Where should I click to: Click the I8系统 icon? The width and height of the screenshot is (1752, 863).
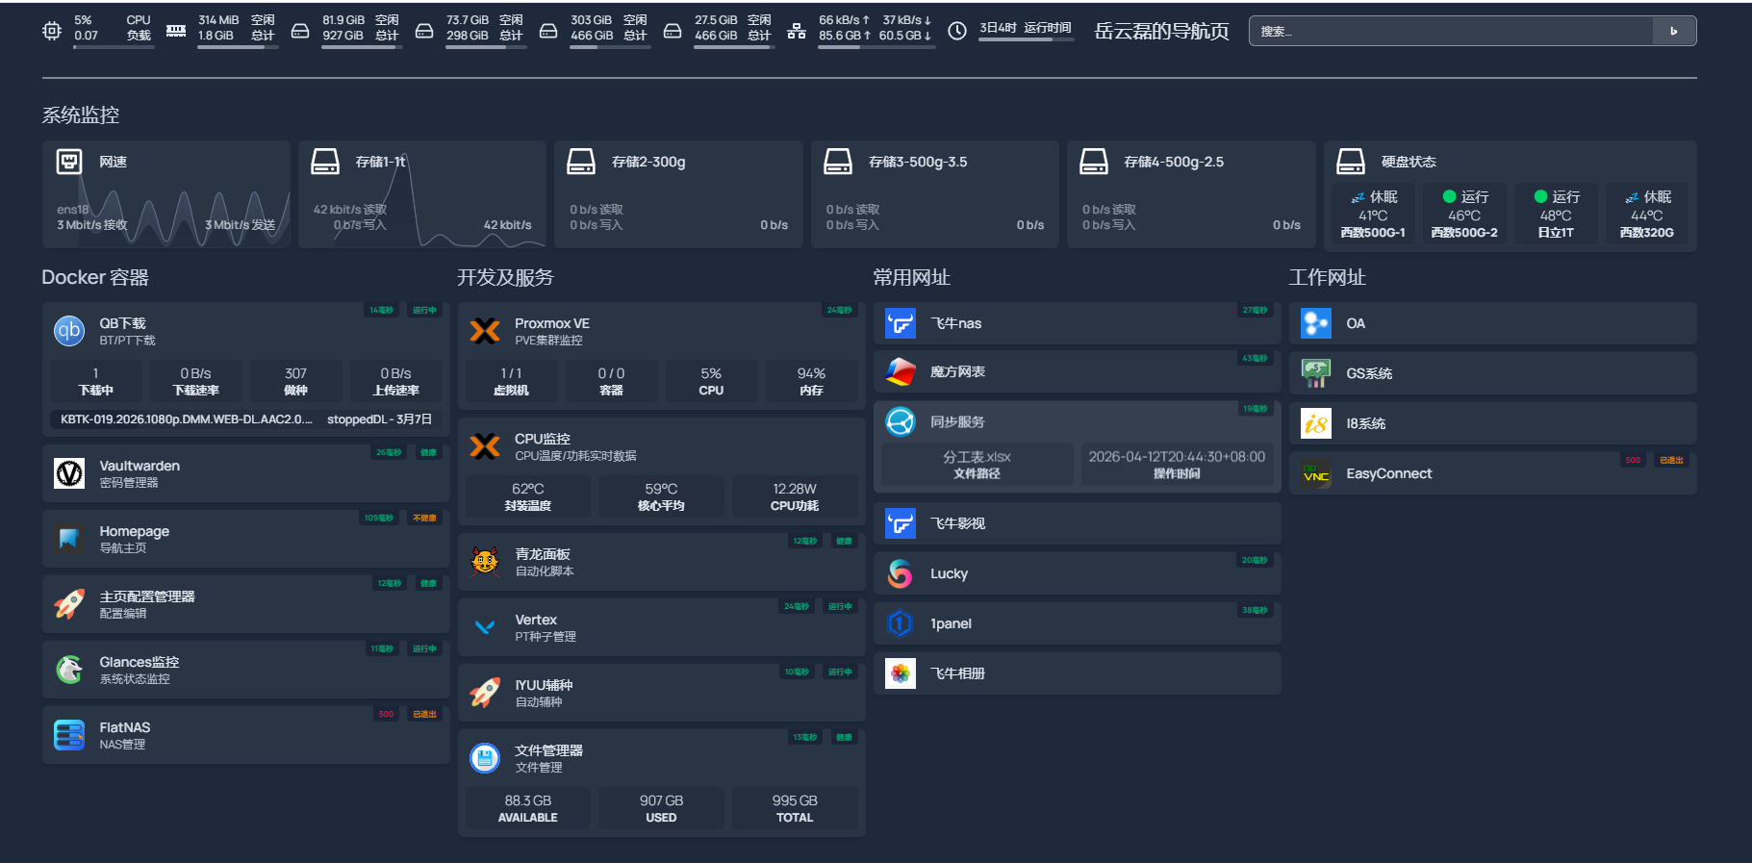(1316, 423)
